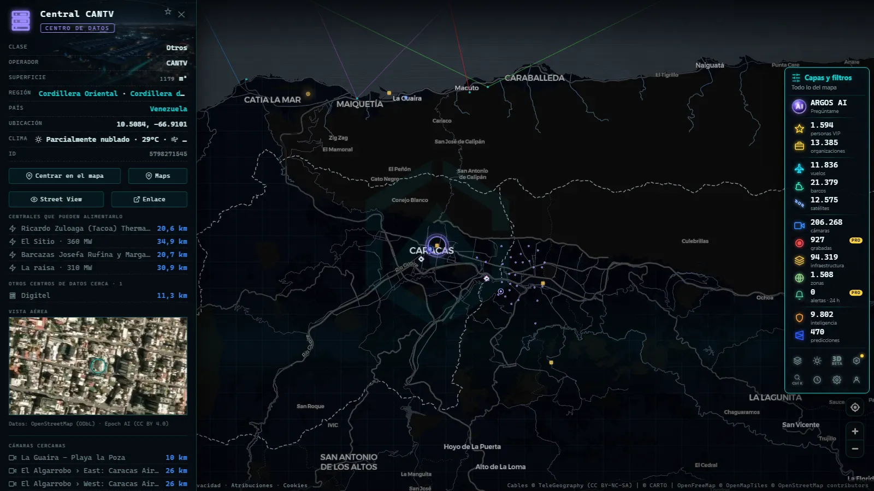Favorite Central CANTV with the star icon
Image resolution: width=874 pixels, height=491 pixels.
point(168,11)
